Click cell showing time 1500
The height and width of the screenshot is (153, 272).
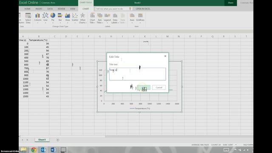click(x=24, y=96)
